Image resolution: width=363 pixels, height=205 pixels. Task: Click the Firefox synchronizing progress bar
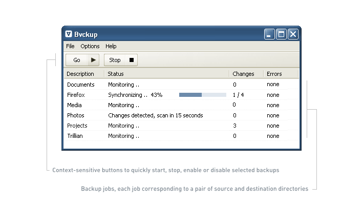coord(202,95)
